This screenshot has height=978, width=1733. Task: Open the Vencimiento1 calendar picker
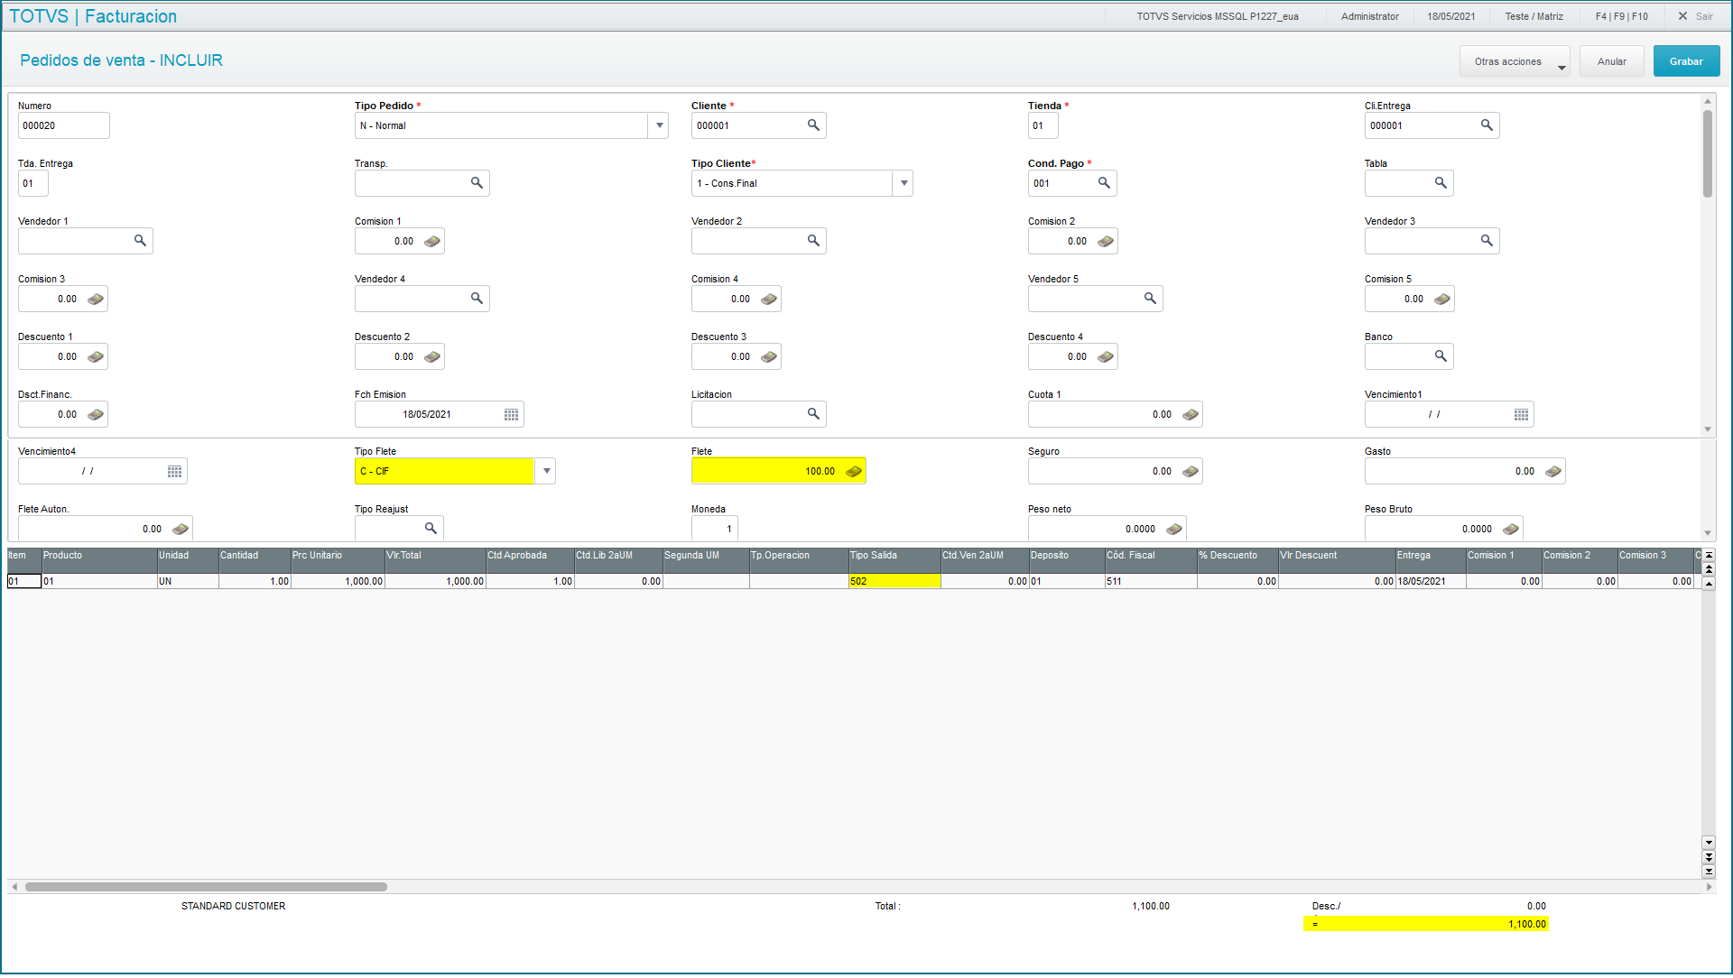click(x=1521, y=415)
